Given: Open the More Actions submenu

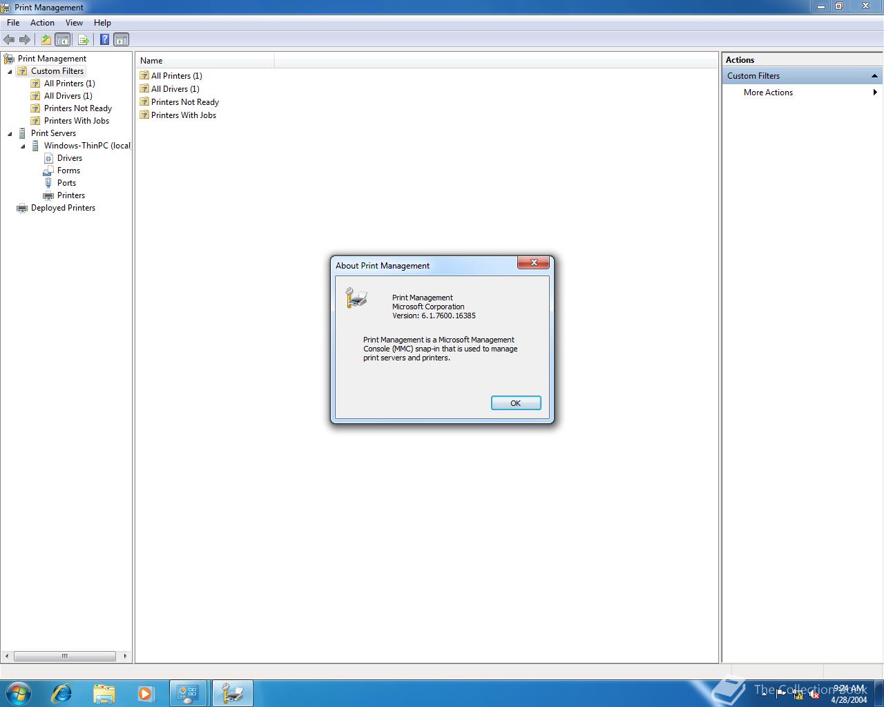Looking at the screenshot, I should 803,93.
